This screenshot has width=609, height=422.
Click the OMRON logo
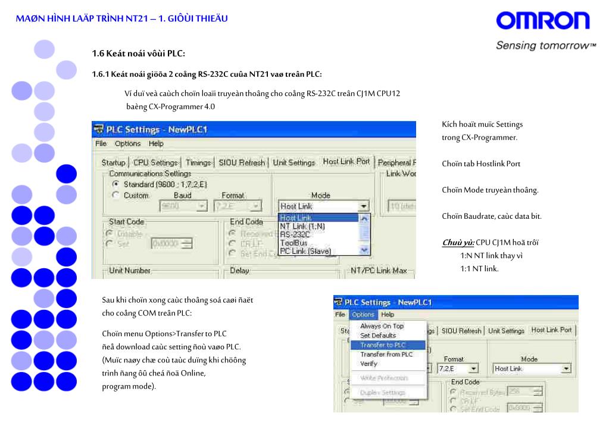pos(543,20)
